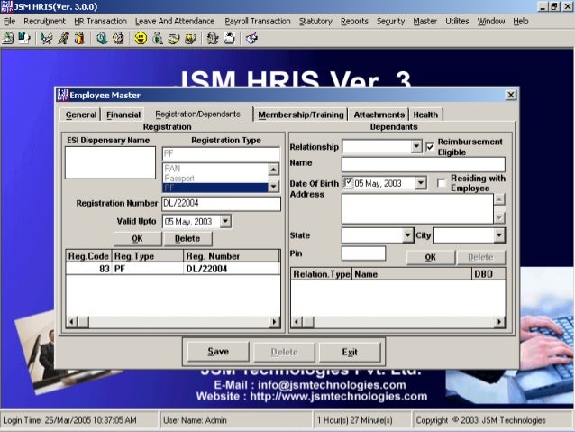This screenshot has height=432, width=575.
Task: Open the Date Of Birth date picker arrow
Action: tap(421, 182)
